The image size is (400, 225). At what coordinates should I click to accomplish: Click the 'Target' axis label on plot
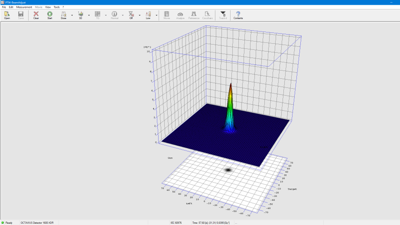(x=292, y=189)
